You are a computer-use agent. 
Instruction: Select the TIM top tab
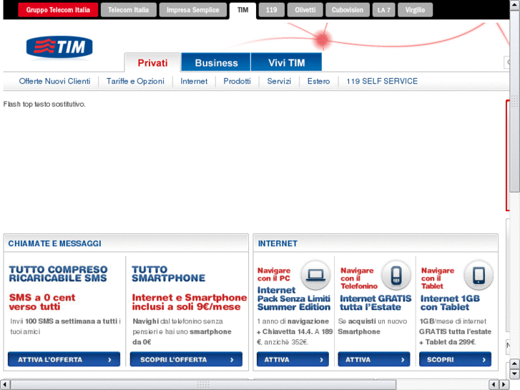coord(242,10)
